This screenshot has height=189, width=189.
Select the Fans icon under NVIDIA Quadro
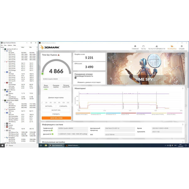tap(7, 123)
